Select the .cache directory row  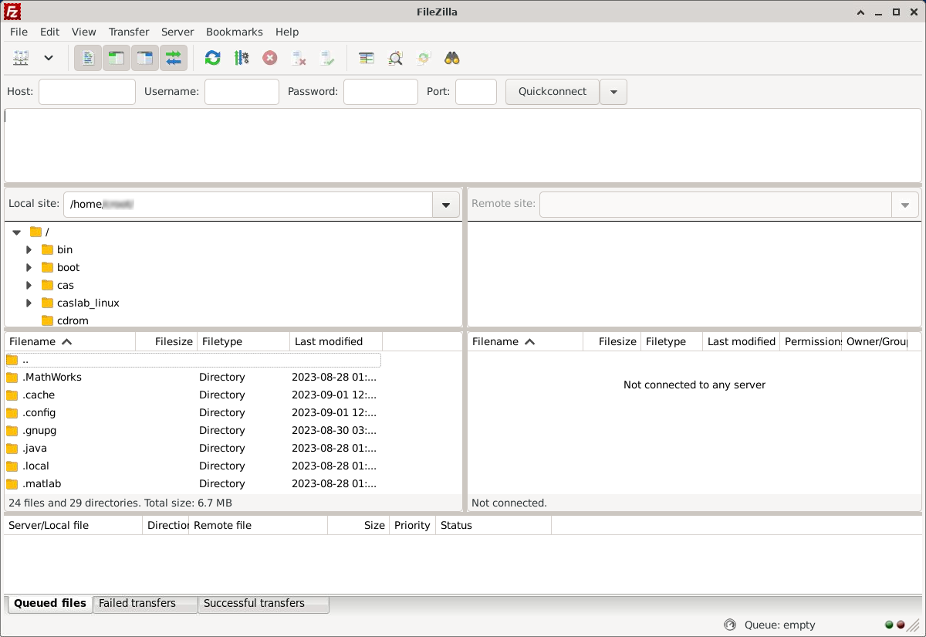[193, 395]
